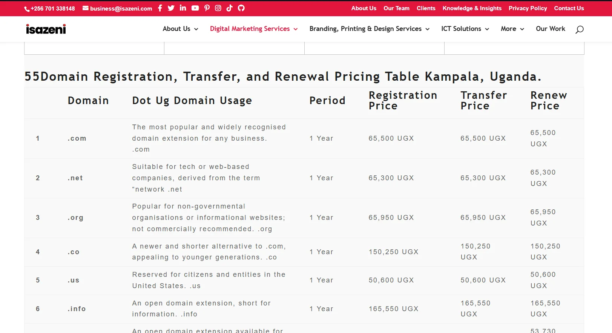Click Renew Price column header
Screen dimensions: 612x333
549,100
